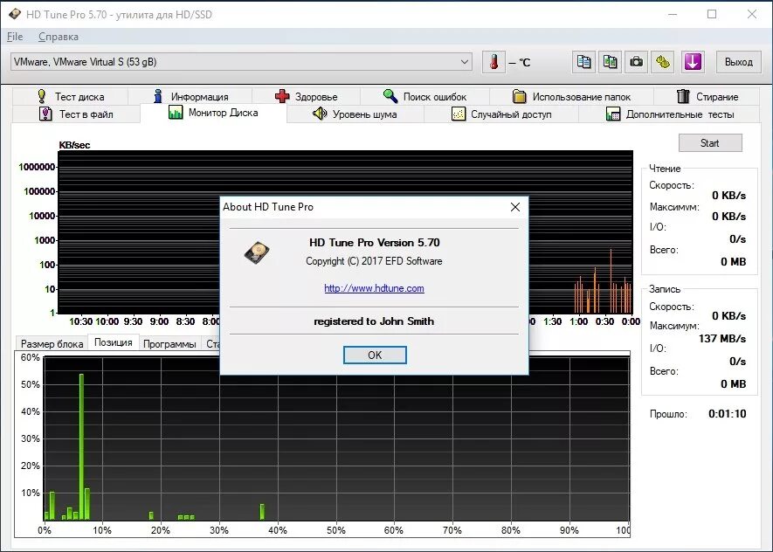The image size is (773, 552).
Task: Click the purple download arrow icon
Action: click(x=693, y=62)
